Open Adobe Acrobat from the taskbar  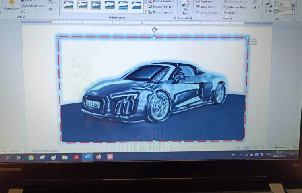(76, 158)
